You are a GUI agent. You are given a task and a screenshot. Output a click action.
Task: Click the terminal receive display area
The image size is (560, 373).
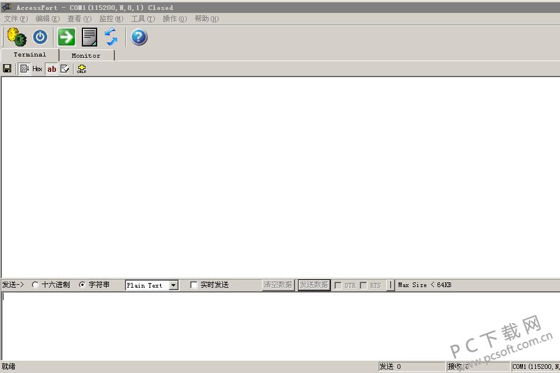pyautogui.click(x=281, y=177)
